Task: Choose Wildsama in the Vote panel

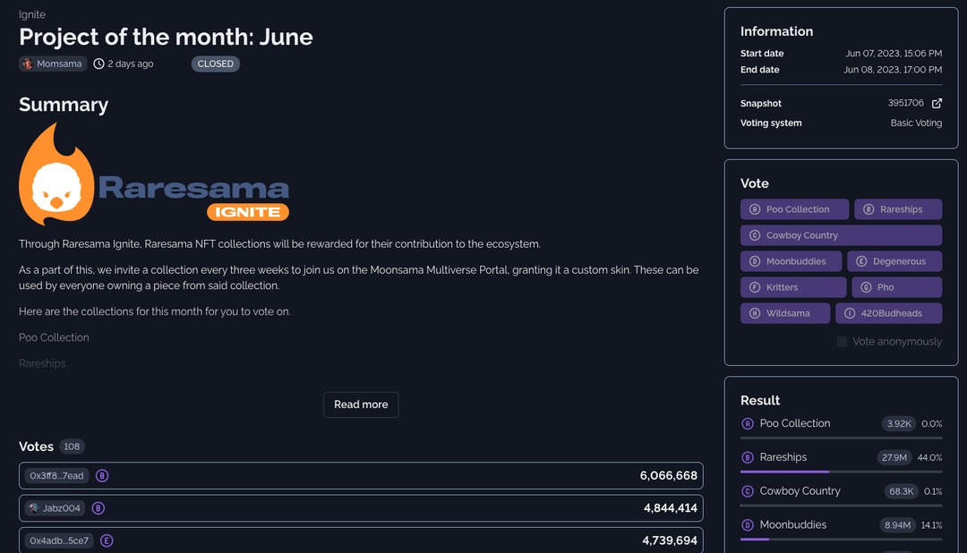Action: point(785,312)
